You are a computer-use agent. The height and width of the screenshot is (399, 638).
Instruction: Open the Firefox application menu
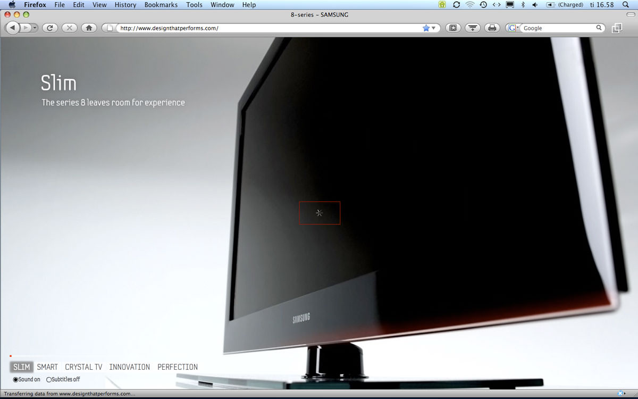click(35, 5)
